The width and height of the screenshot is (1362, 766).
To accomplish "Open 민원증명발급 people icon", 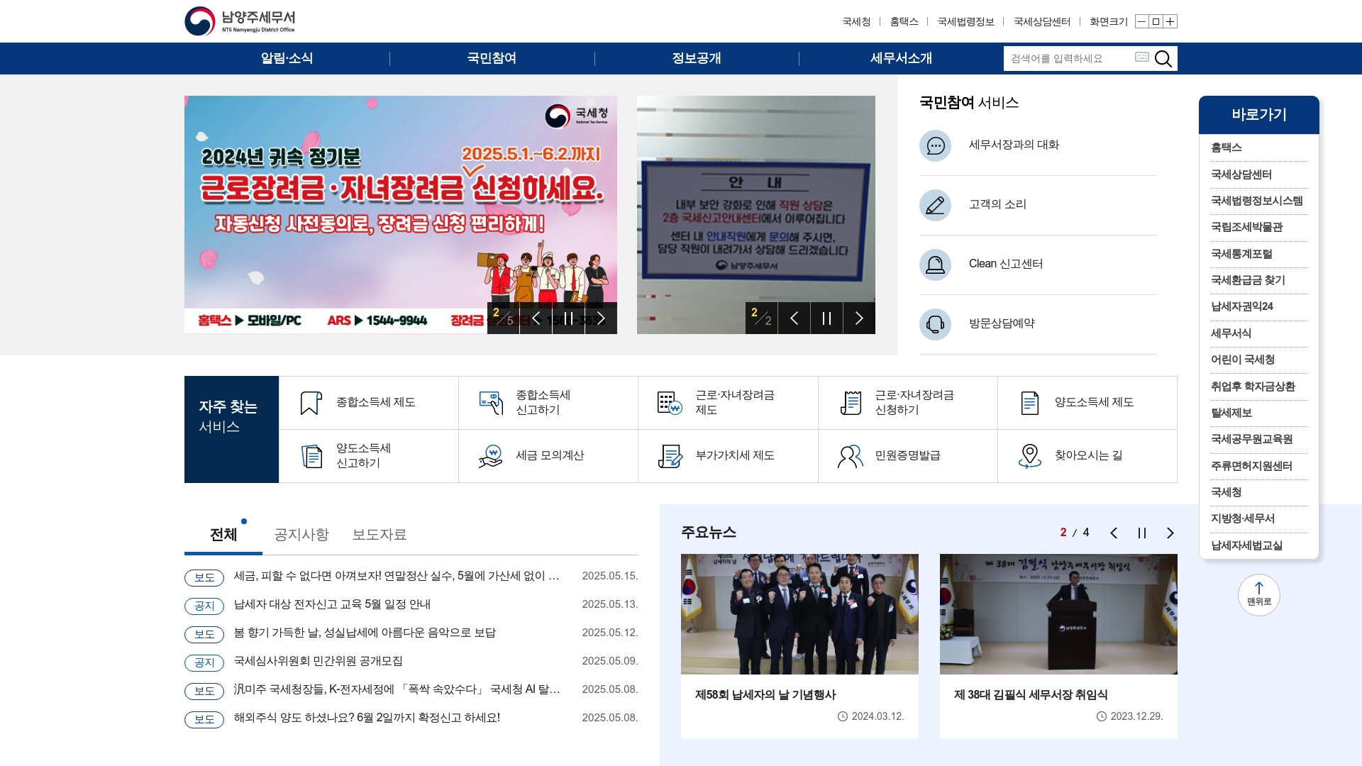I will [x=851, y=456].
